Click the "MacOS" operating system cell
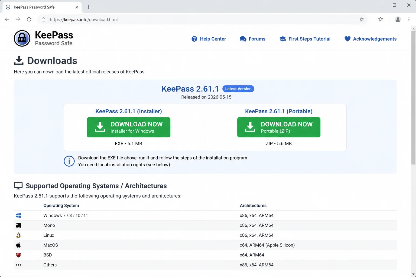The width and height of the screenshot is (416, 277). click(x=51, y=245)
